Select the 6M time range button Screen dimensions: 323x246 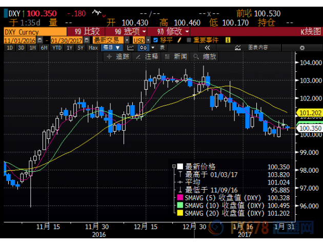[x=45, y=48]
